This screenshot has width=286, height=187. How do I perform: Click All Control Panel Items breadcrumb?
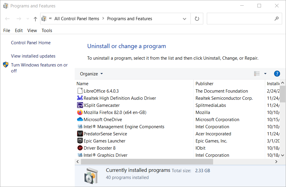click(77, 19)
